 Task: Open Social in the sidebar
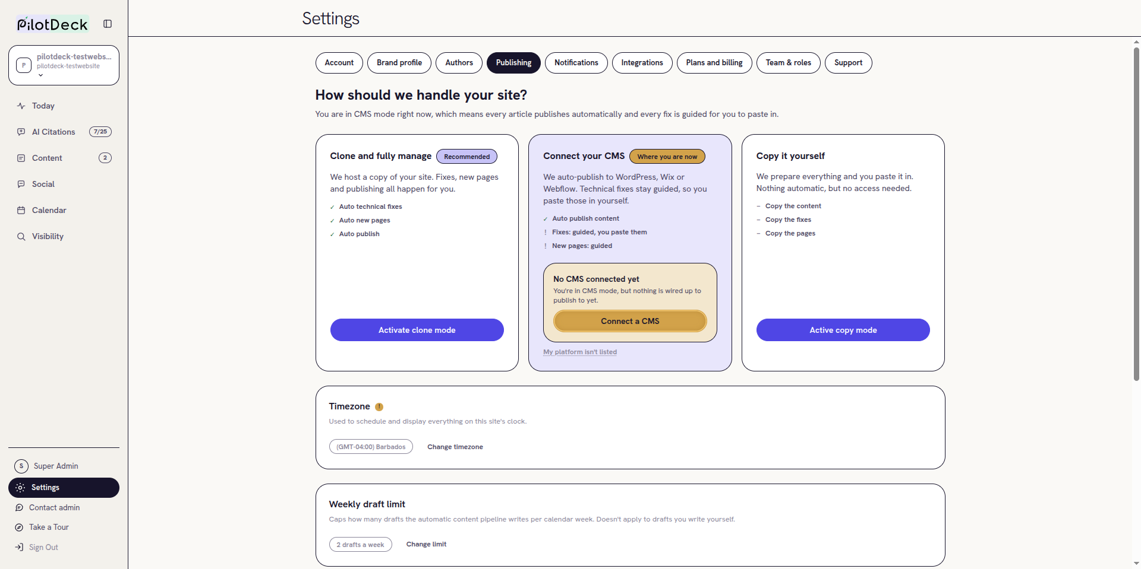(x=64, y=184)
